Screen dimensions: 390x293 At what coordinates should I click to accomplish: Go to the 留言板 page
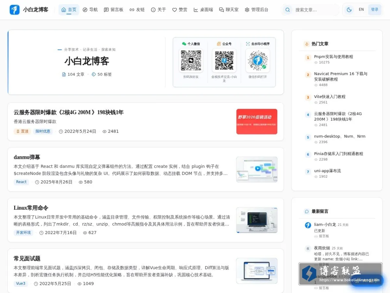[113, 10]
